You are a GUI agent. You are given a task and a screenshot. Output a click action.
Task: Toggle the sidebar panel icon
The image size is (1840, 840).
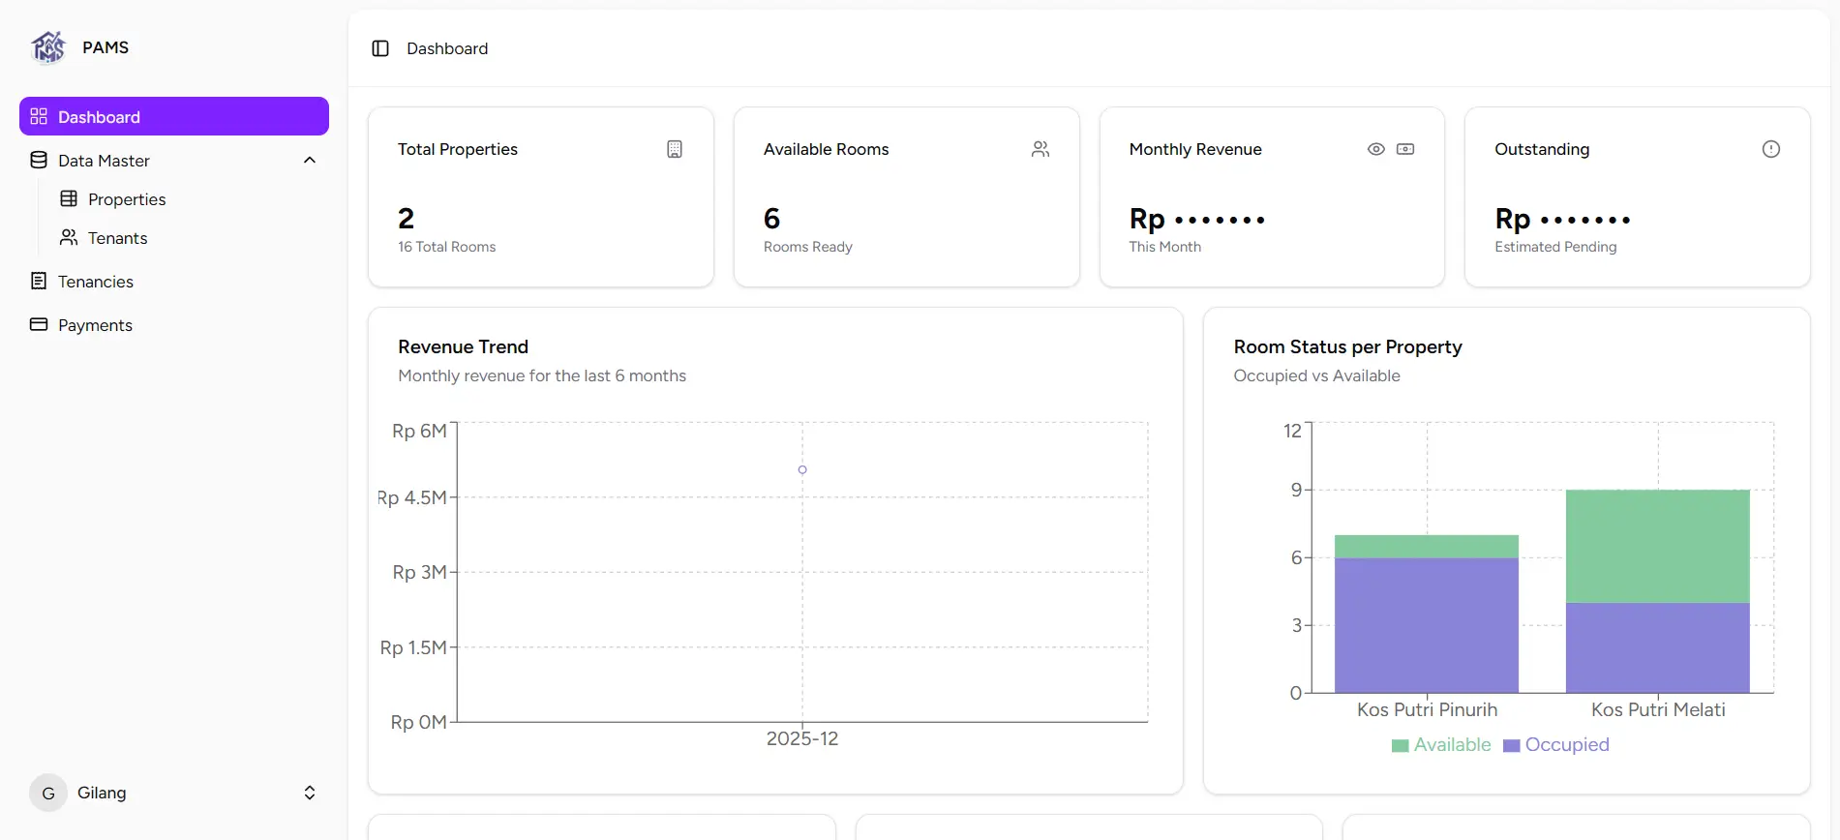click(x=380, y=48)
